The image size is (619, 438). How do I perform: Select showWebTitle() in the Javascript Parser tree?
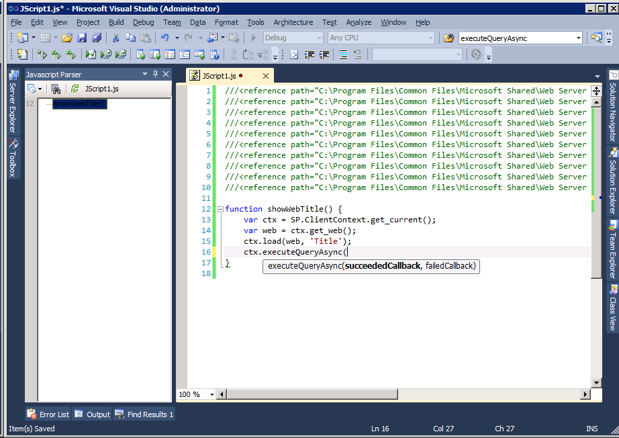click(79, 103)
